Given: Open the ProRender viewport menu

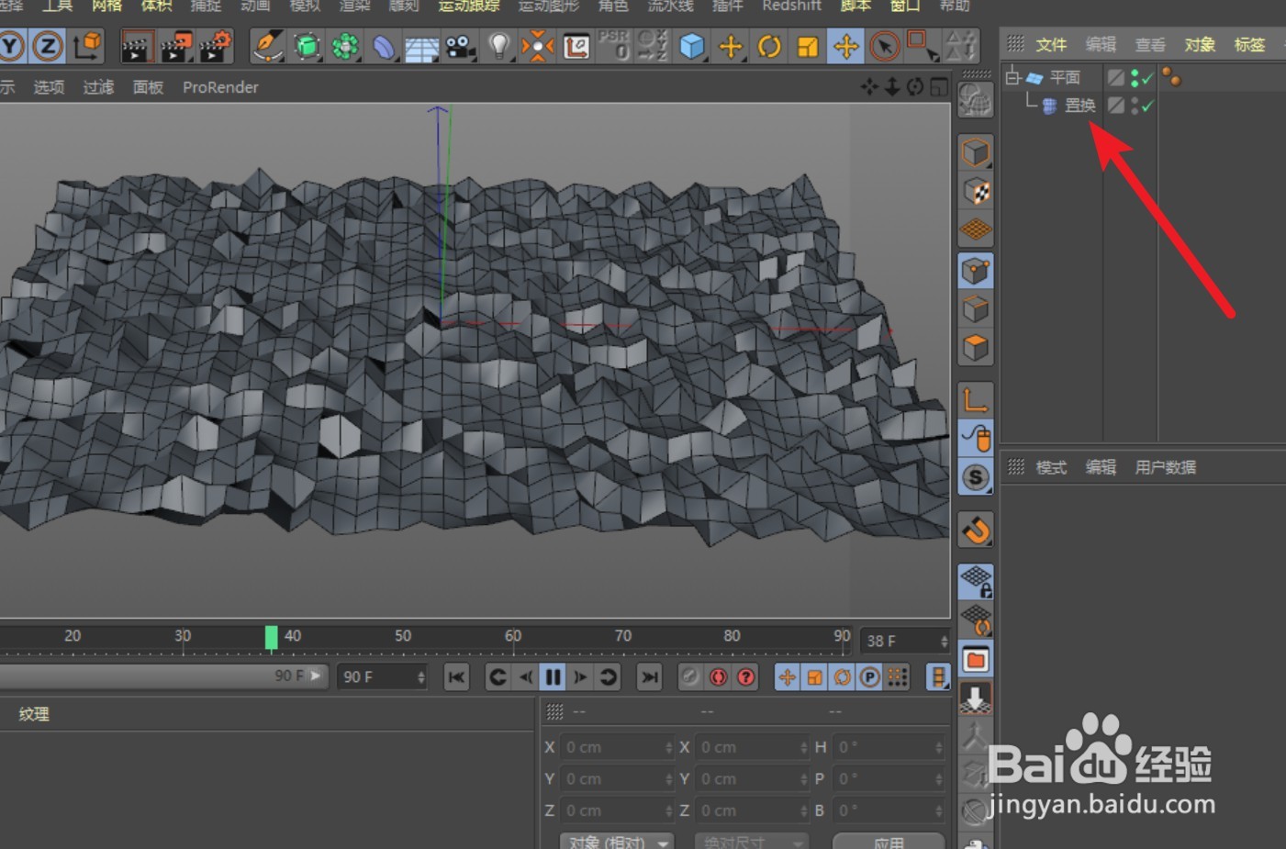Looking at the screenshot, I should click(x=220, y=87).
